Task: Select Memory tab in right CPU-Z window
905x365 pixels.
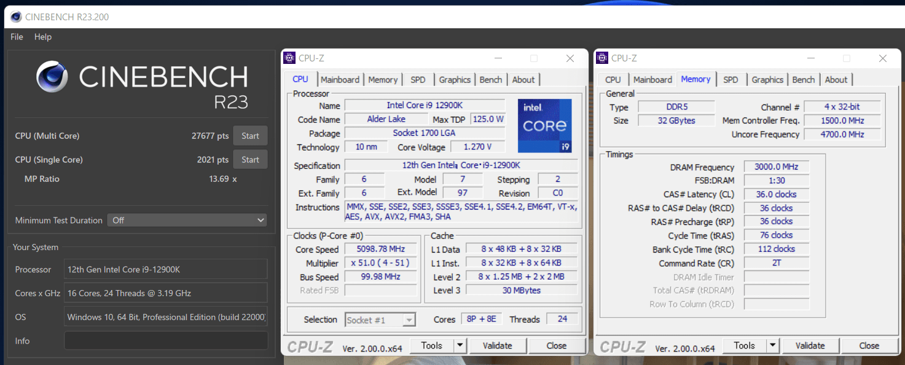Action: 695,79
